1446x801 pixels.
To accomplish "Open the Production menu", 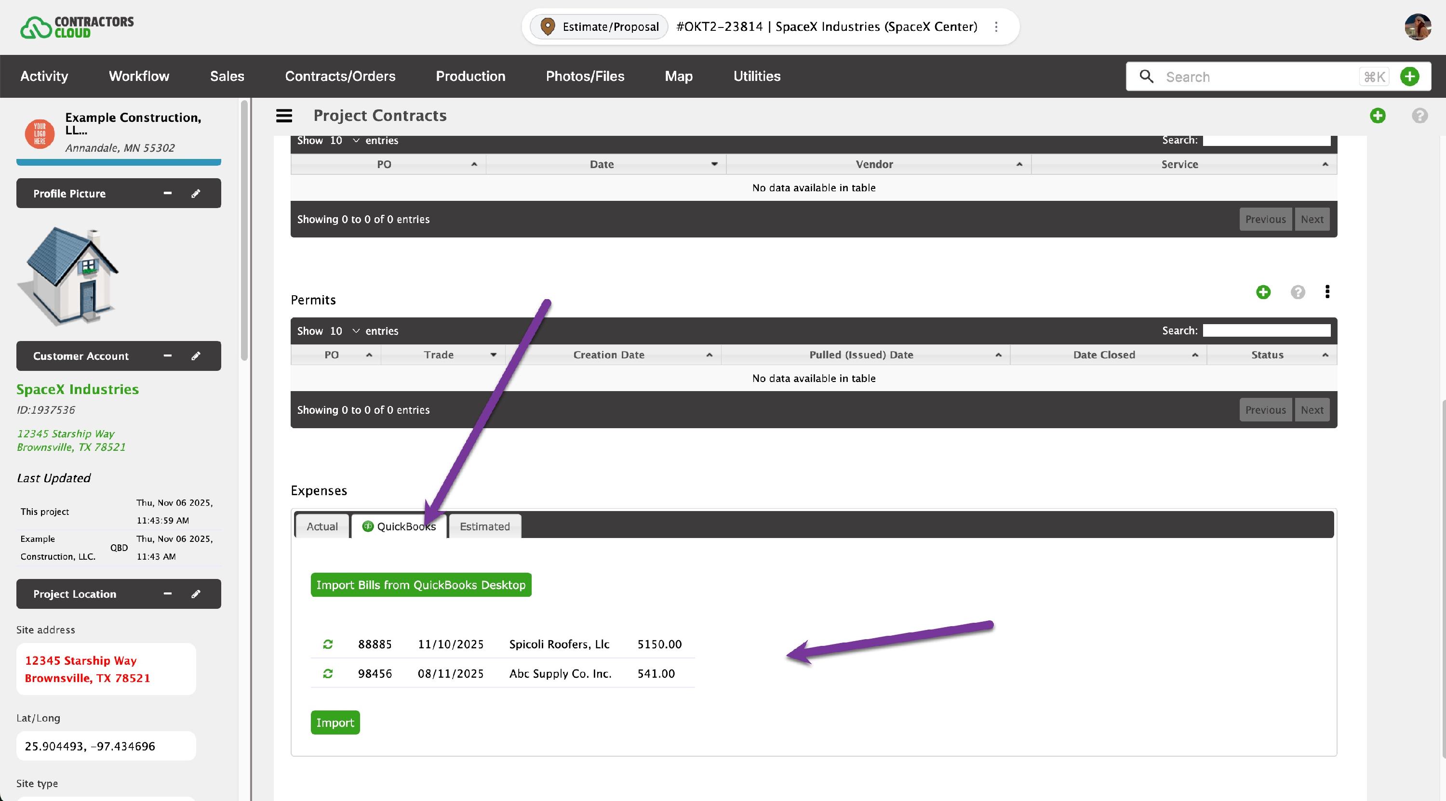I will click(x=470, y=76).
